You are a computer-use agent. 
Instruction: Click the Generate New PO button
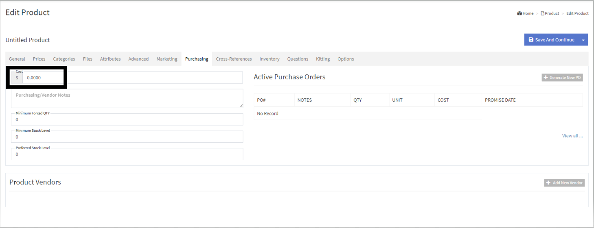[x=562, y=78]
